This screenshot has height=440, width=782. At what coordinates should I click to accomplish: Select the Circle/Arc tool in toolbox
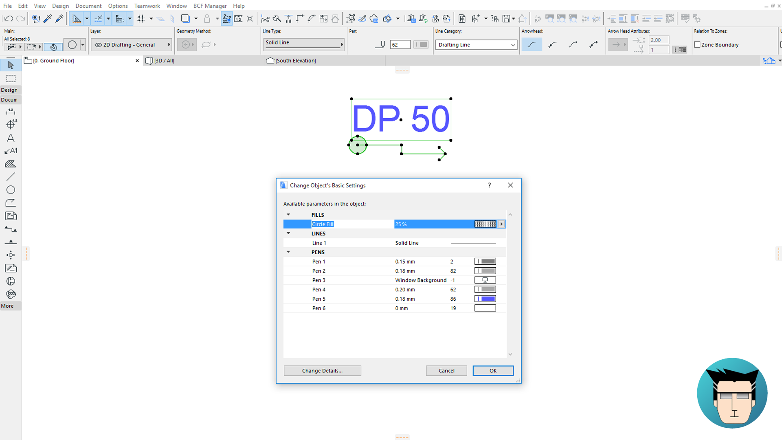point(11,190)
